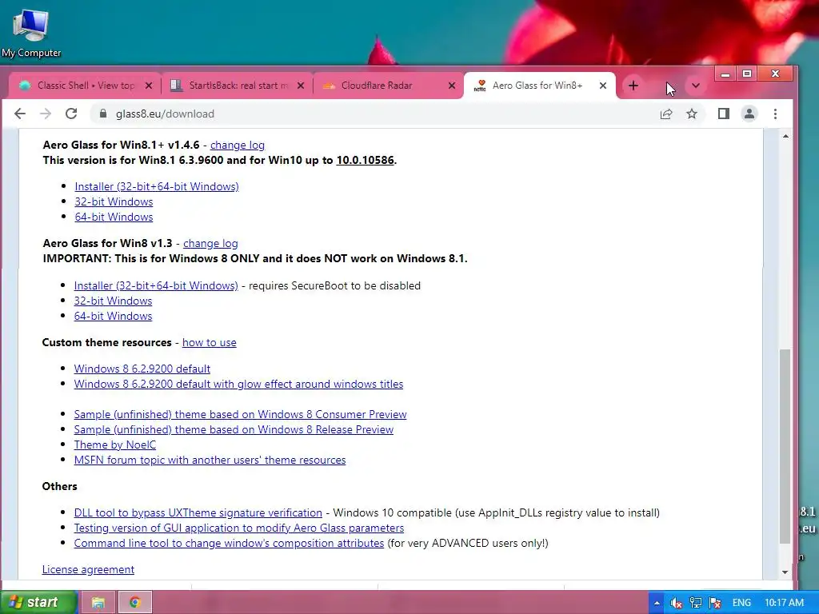The image size is (819, 614).
Task: Open File Explorer from the taskbar
Action: pyautogui.click(x=98, y=603)
